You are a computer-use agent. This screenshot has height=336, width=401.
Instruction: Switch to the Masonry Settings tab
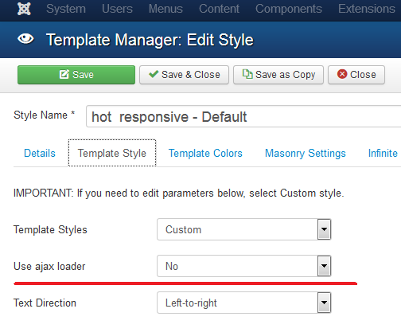[306, 154]
